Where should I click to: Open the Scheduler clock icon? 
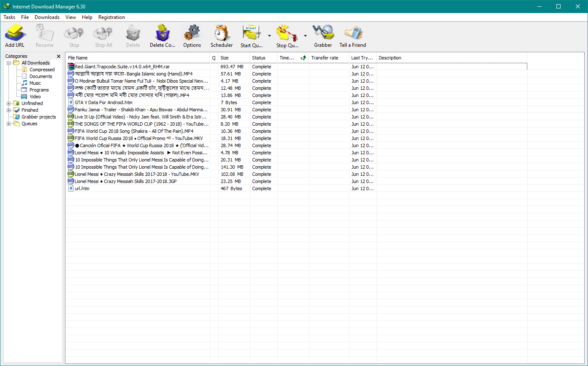tap(221, 32)
